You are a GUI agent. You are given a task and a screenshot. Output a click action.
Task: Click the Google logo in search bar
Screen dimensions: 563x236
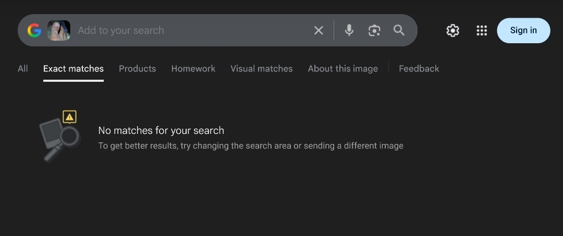pyautogui.click(x=34, y=31)
